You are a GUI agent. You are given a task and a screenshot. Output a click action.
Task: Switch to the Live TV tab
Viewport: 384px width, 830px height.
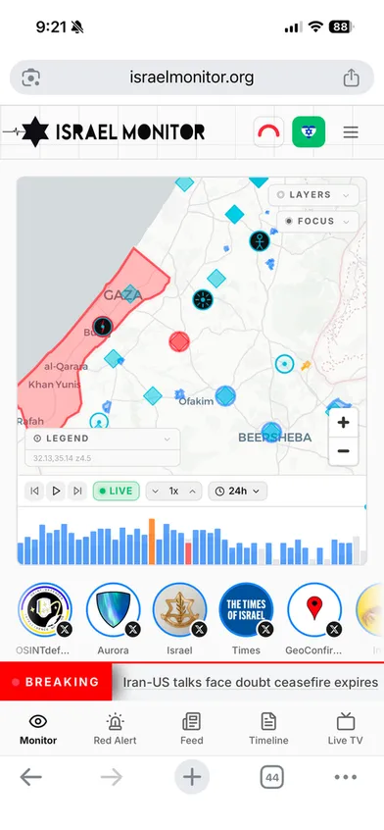pos(346,729)
